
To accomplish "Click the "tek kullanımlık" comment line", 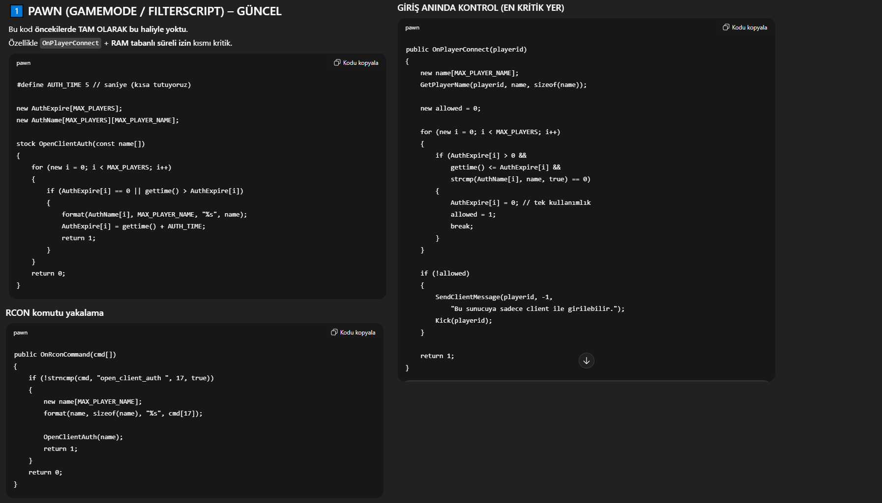I will 521,203.
